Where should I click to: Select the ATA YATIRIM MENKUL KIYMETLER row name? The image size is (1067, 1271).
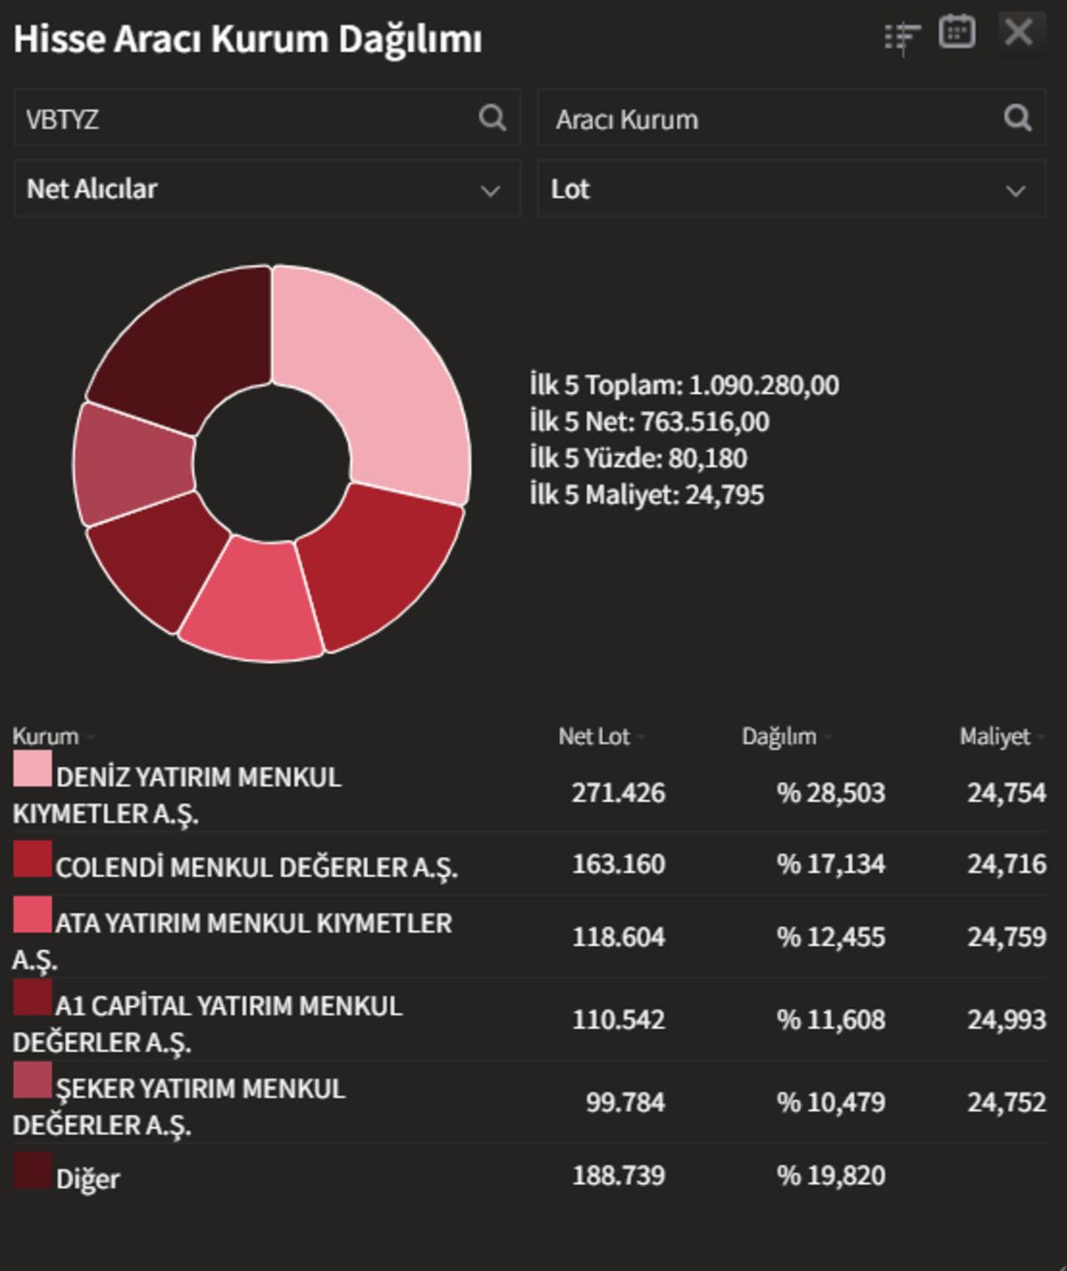(232, 940)
